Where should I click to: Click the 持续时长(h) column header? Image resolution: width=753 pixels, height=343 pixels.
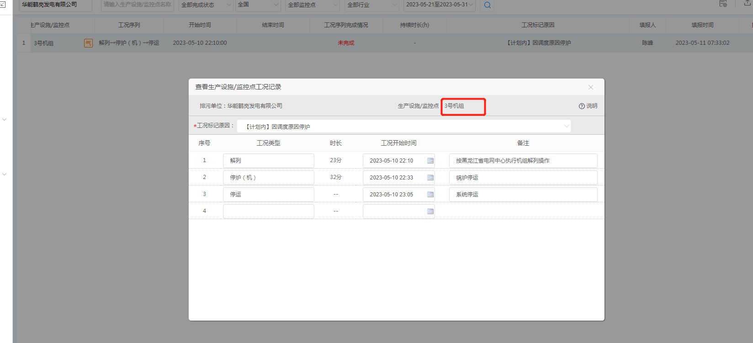point(415,25)
